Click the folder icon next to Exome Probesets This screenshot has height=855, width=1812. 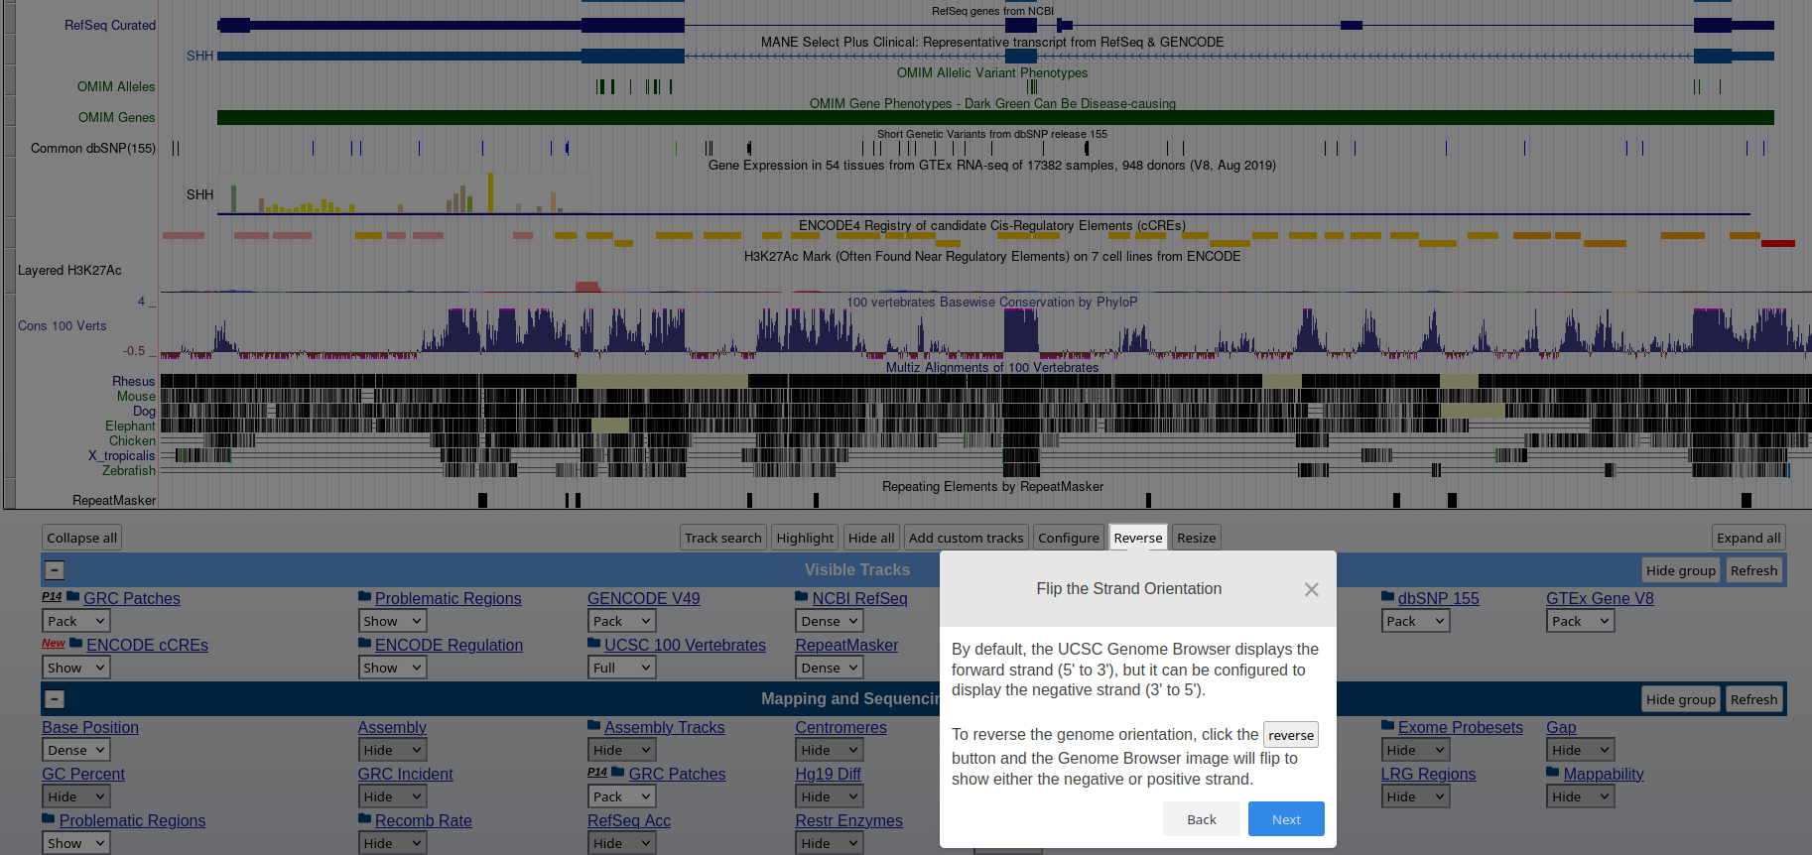click(x=1387, y=726)
